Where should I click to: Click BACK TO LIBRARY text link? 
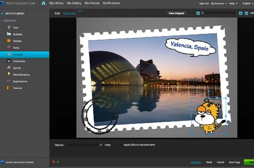tap(15, 14)
